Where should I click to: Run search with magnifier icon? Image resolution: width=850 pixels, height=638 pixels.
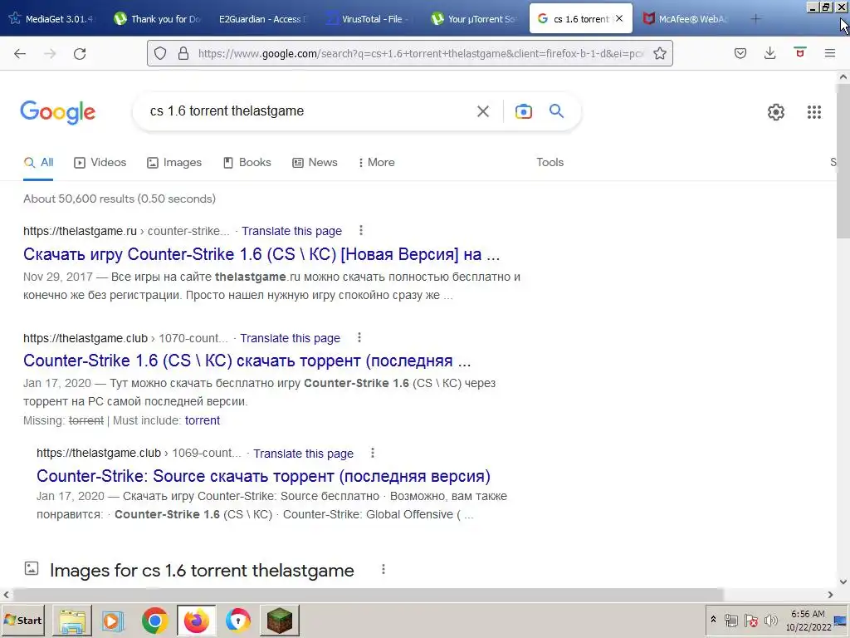coord(557,110)
